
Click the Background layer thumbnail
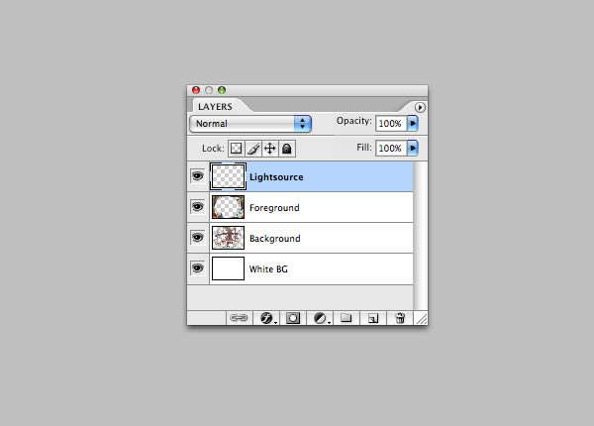click(228, 238)
